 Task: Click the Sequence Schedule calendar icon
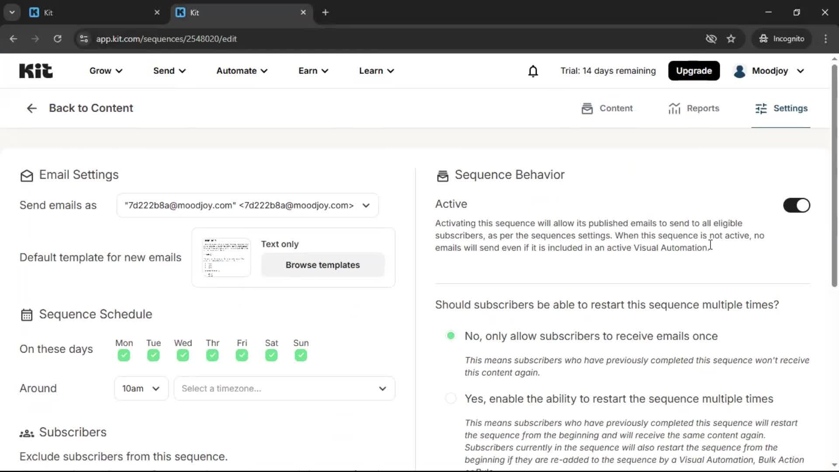pos(26,314)
